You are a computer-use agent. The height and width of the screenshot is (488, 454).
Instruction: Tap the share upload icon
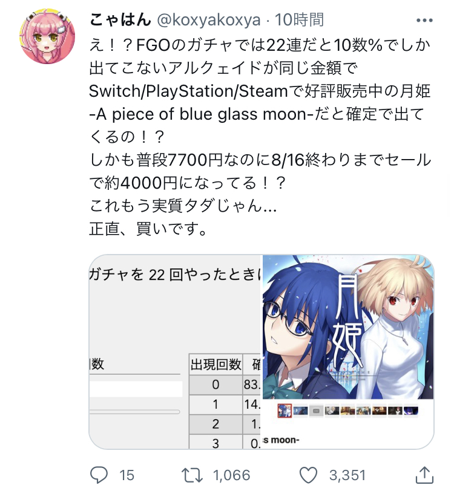coord(425,475)
